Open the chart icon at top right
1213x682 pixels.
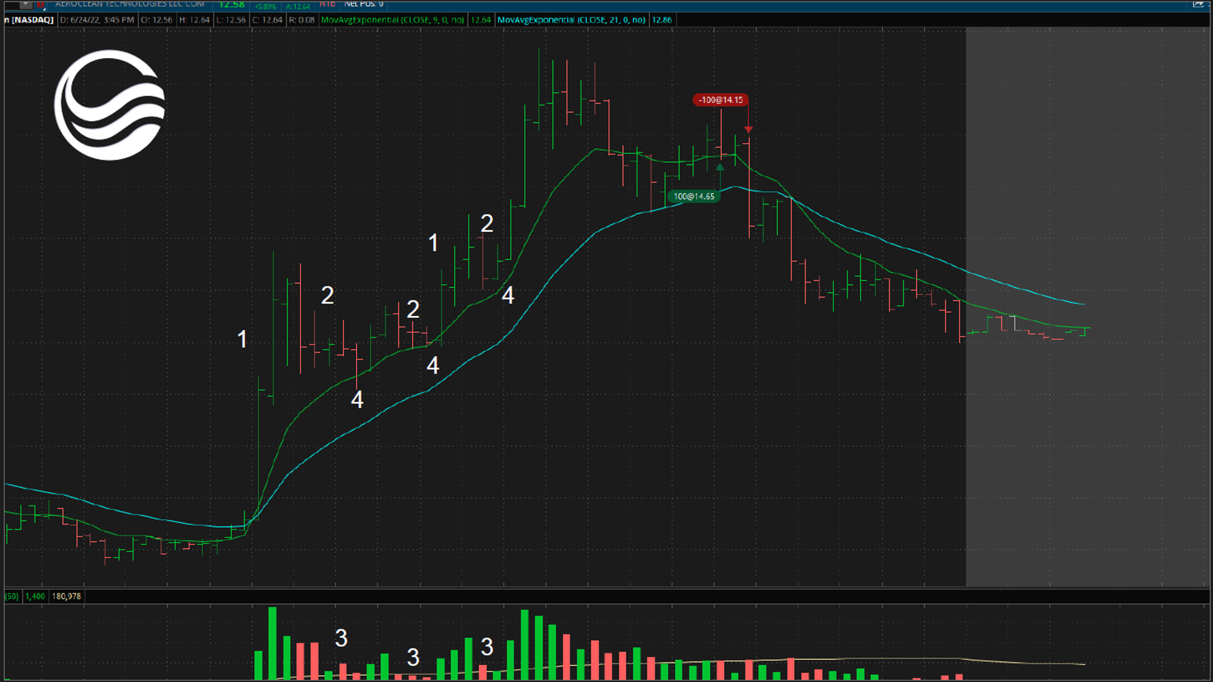pos(1198,4)
